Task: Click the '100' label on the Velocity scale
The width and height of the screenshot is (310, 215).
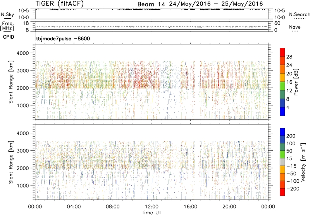Action: 291,143
